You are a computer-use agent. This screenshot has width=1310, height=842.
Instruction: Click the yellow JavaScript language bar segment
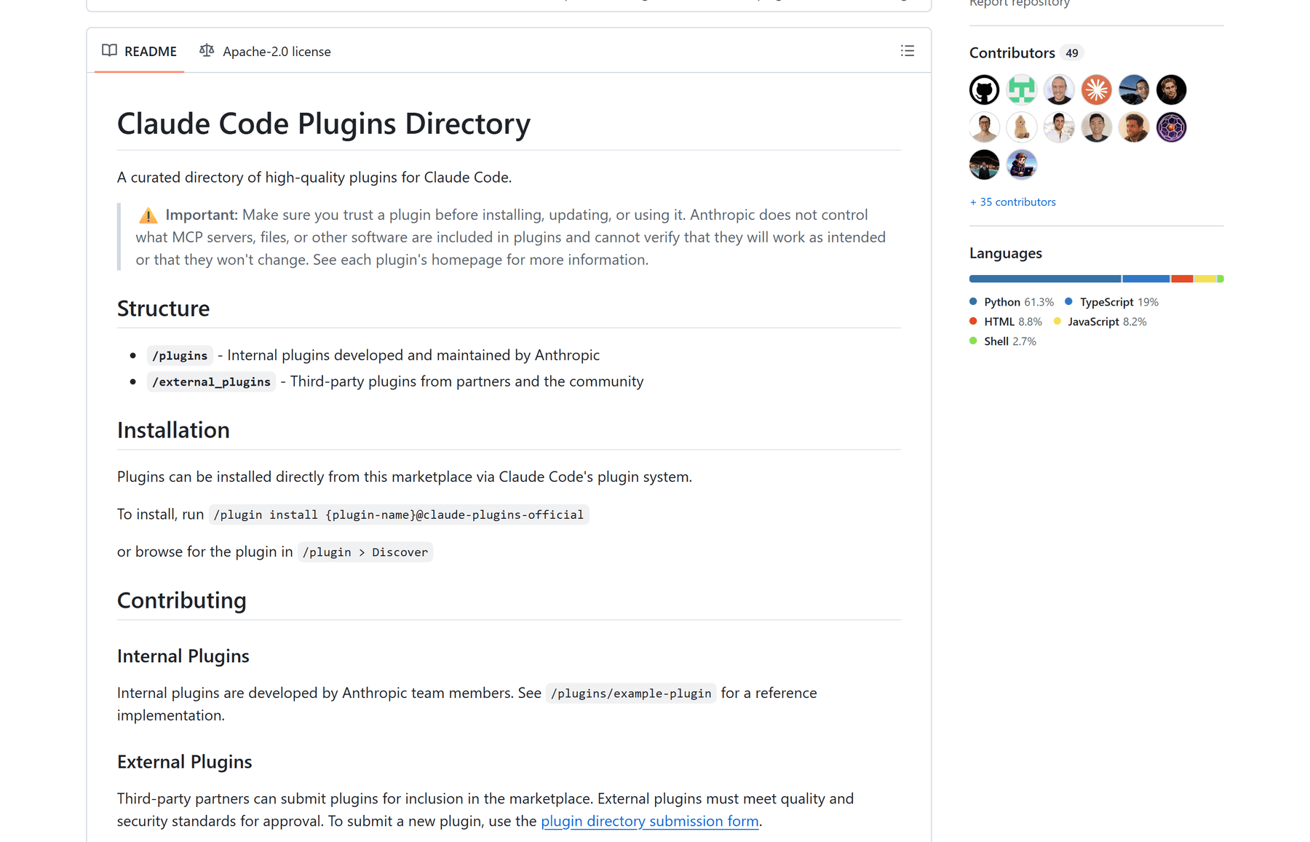(x=1205, y=279)
